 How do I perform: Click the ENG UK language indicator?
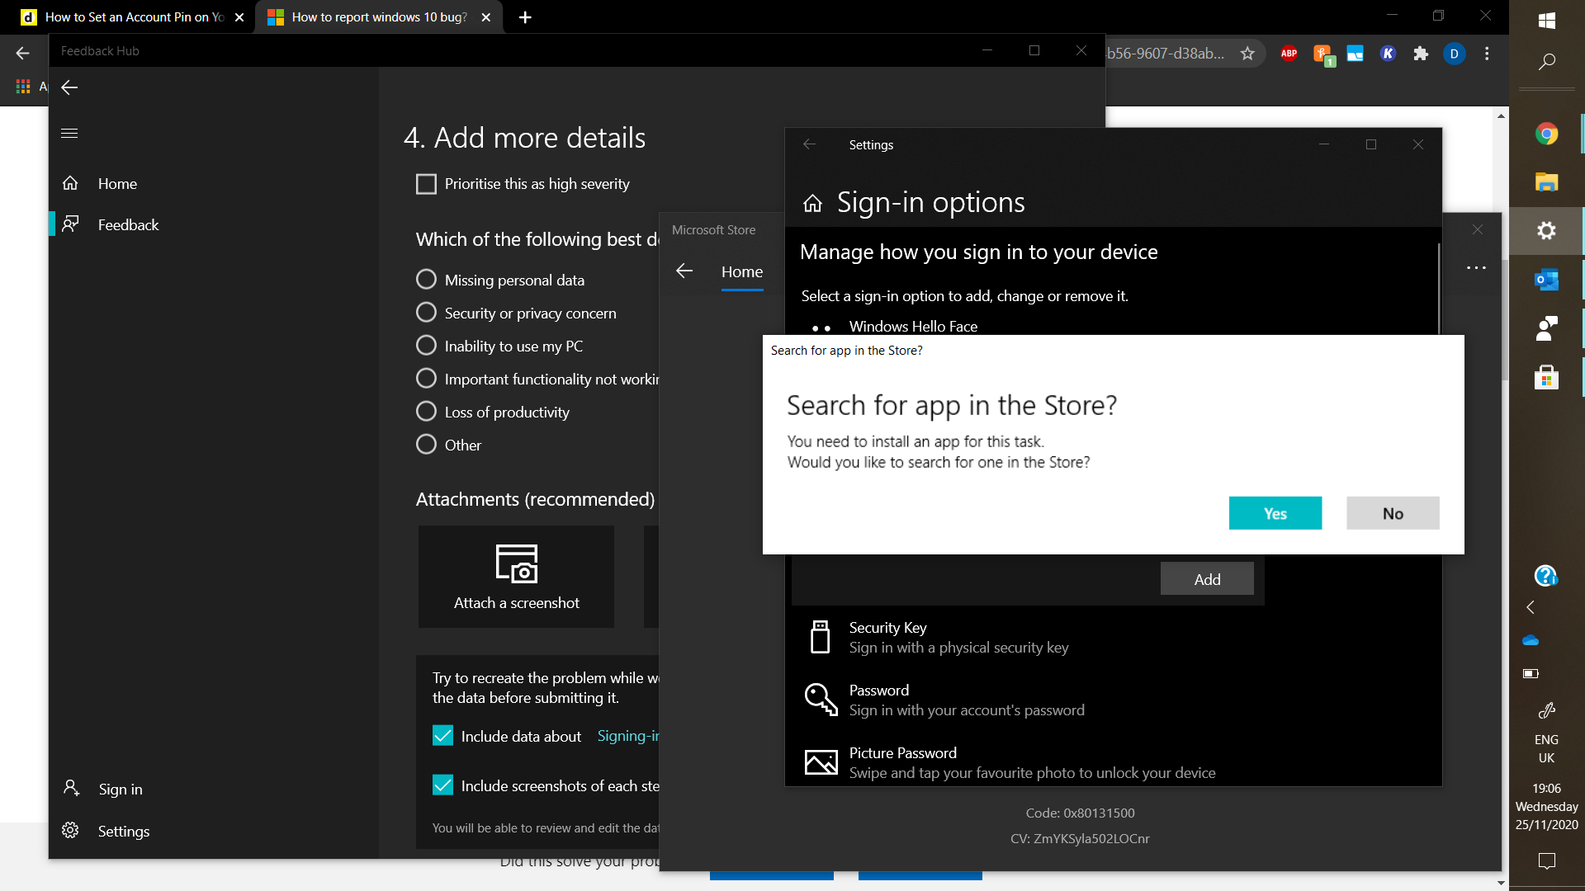point(1547,749)
